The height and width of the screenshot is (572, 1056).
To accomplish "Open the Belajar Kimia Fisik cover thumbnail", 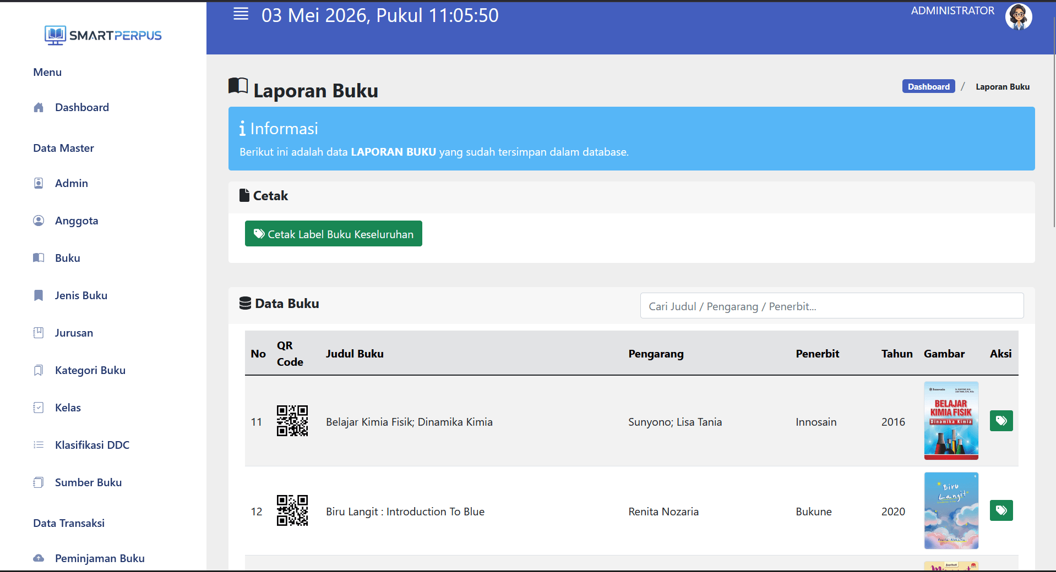I will coord(951,421).
